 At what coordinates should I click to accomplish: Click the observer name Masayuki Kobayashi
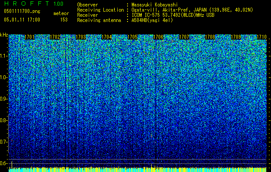[155, 5]
